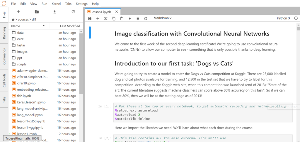Switch to the Cell Tools sidebar tab
Image resolution: width=300 pixels, height=142 pixels.
[4, 80]
